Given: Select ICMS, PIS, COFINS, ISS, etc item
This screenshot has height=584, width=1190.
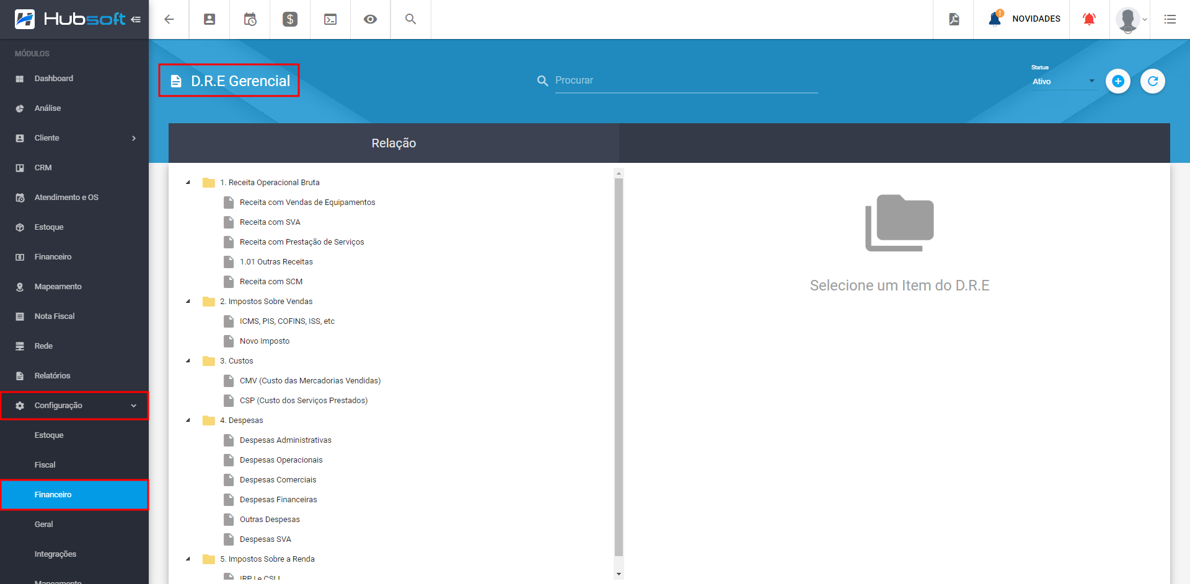Looking at the screenshot, I should pos(287,321).
